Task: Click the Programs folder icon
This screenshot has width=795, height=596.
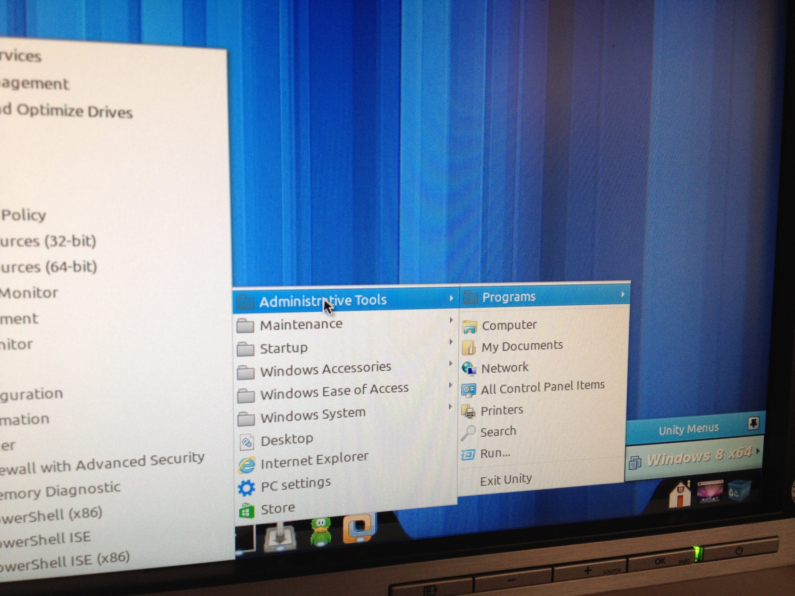Action: click(x=470, y=297)
